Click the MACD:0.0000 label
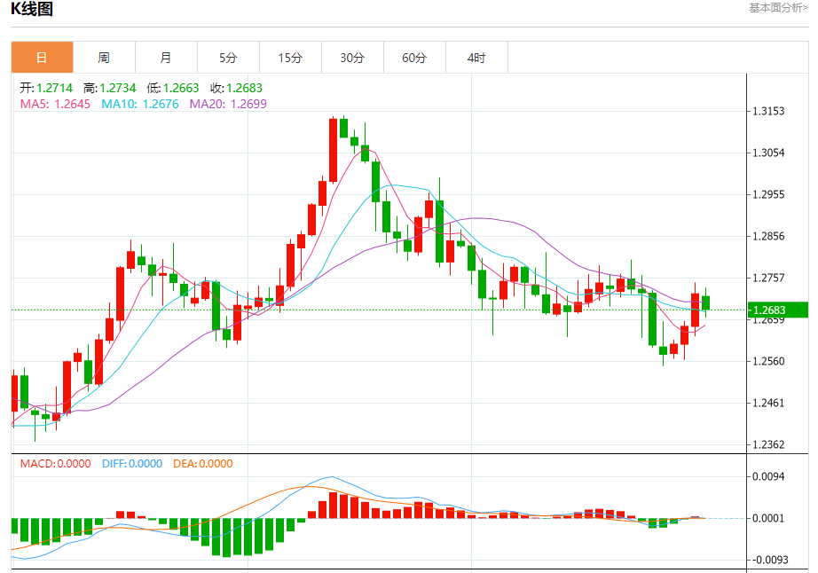Viewport: 818px width, 573px height. point(55,464)
